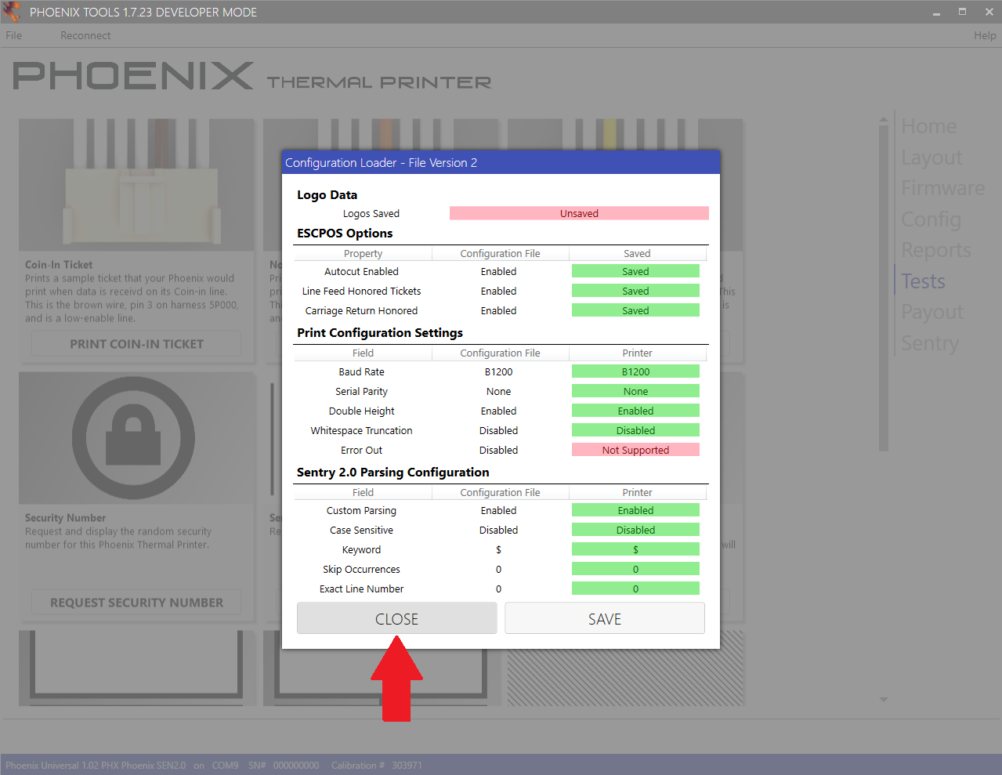Open the Help menu
Image resolution: width=1002 pixels, height=775 pixels.
[x=985, y=35]
